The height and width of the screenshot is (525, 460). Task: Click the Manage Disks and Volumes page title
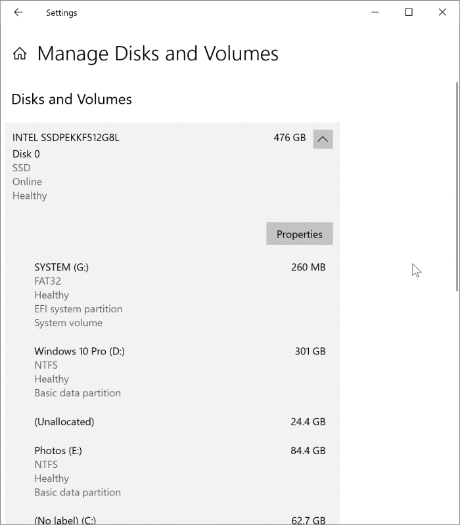(156, 53)
